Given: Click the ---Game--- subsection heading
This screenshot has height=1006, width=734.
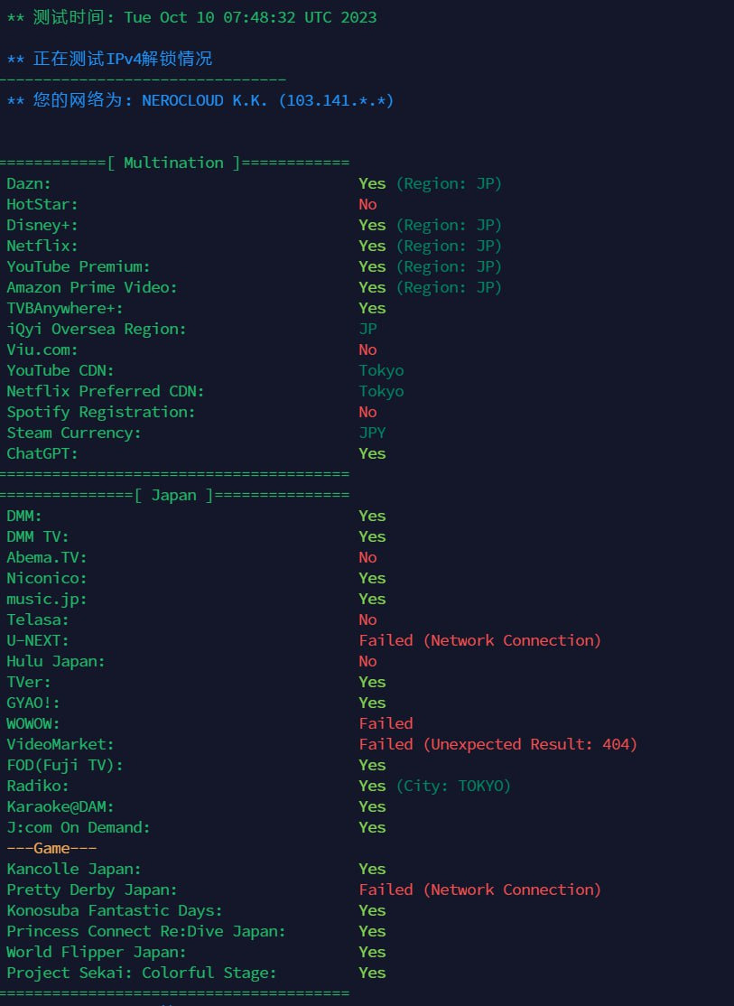Looking at the screenshot, I should coord(51,848).
